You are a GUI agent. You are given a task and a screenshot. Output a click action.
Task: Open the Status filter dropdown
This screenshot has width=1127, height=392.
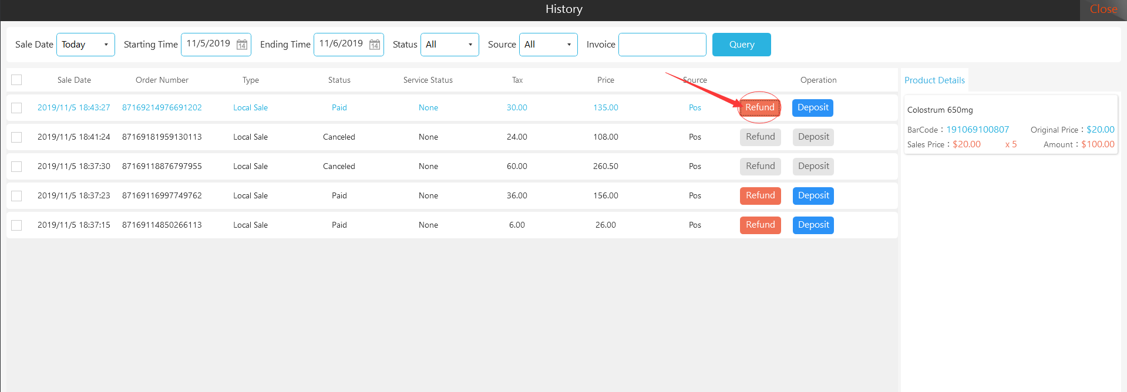click(x=449, y=45)
